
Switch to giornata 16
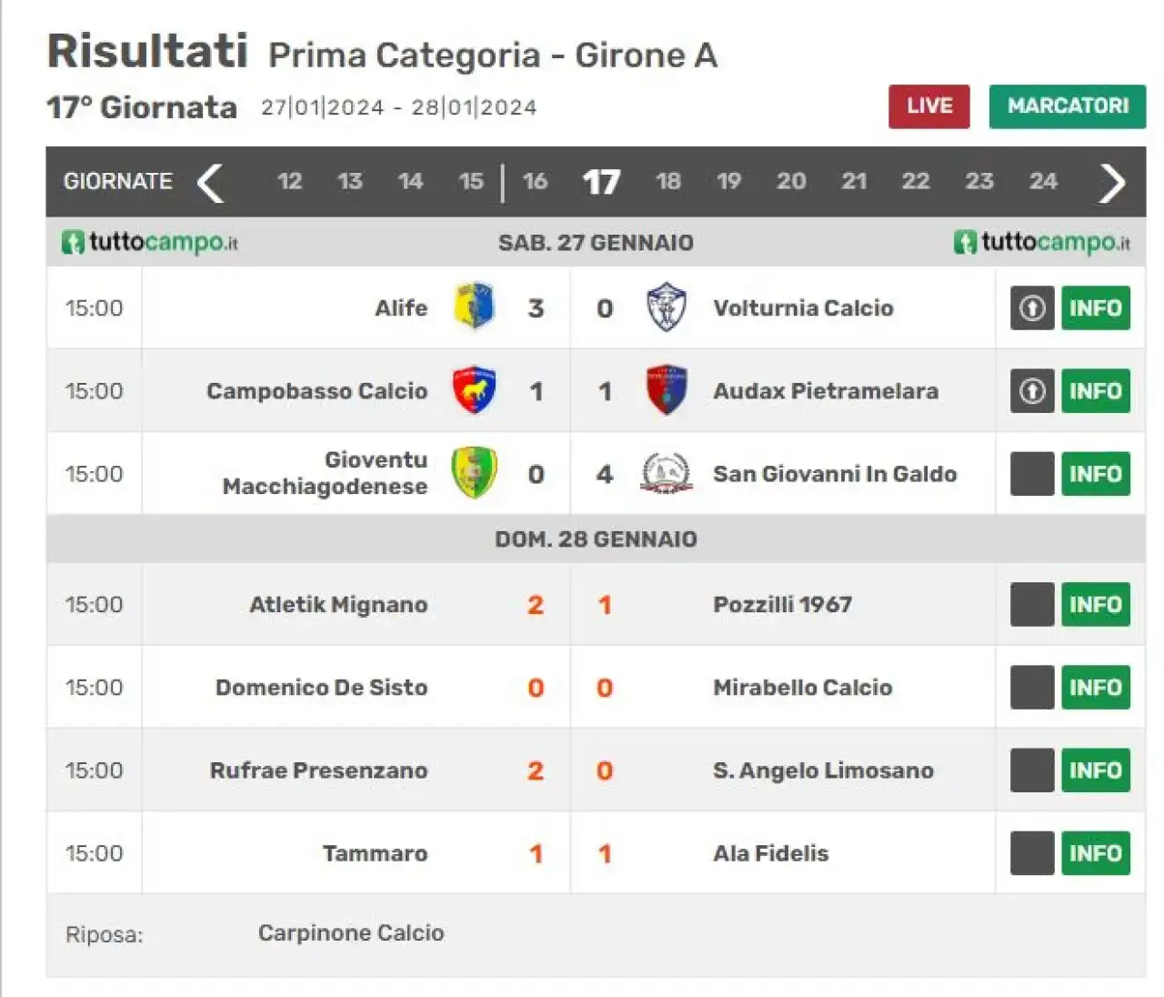535,181
